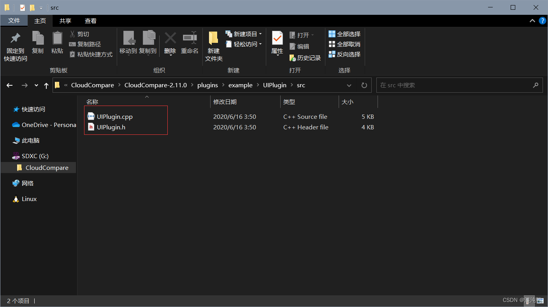Expand chevron after example in address bar

(x=258, y=85)
